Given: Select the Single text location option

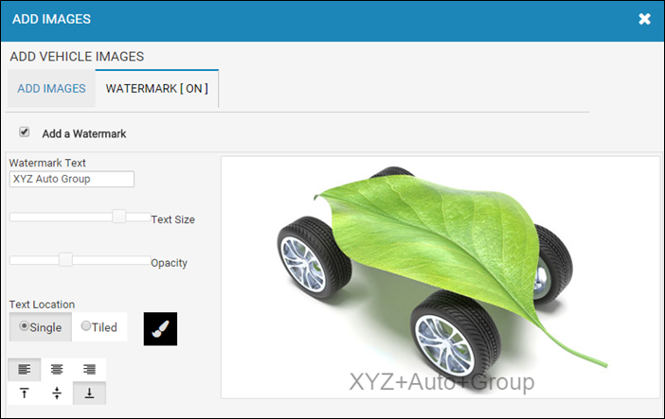Looking at the screenshot, I should [41, 326].
